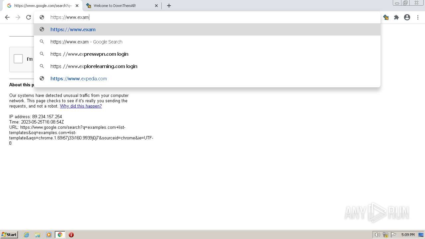Close the Google search tab

coord(77,6)
